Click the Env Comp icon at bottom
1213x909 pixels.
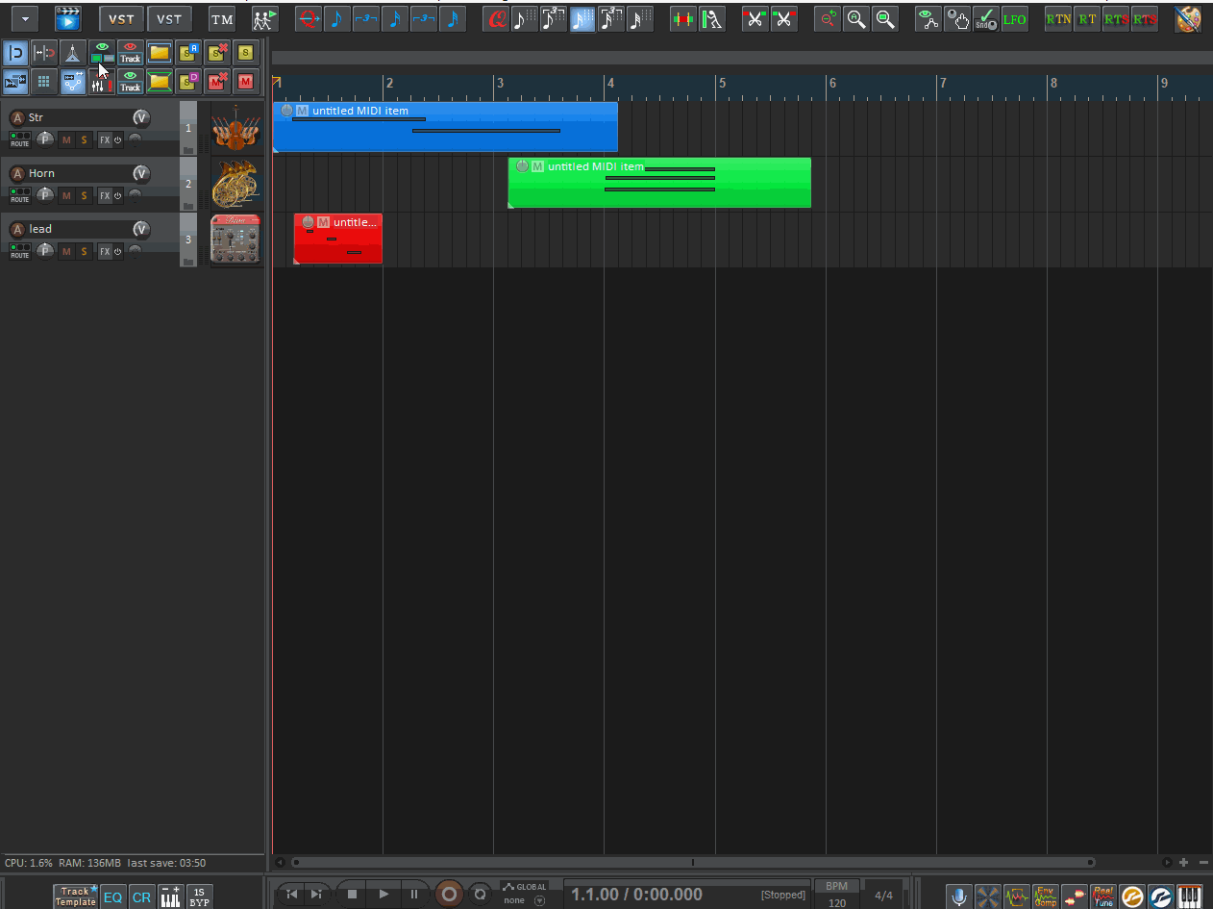(x=1046, y=896)
